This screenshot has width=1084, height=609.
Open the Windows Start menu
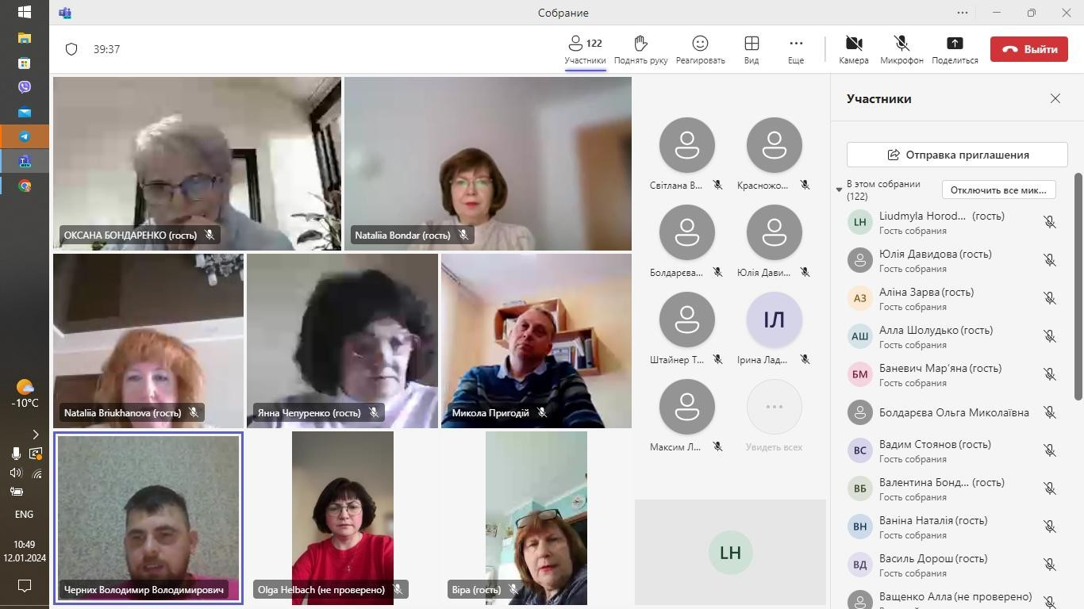coord(25,13)
